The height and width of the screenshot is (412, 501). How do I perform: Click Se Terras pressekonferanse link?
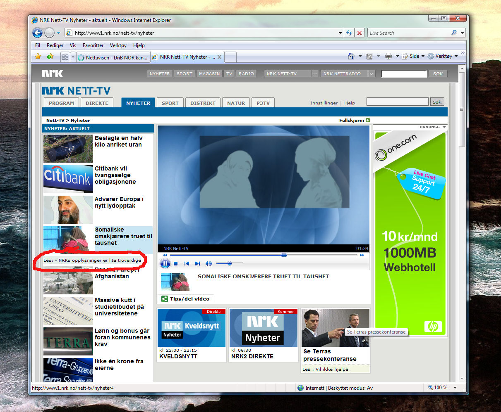pos(330,355)
